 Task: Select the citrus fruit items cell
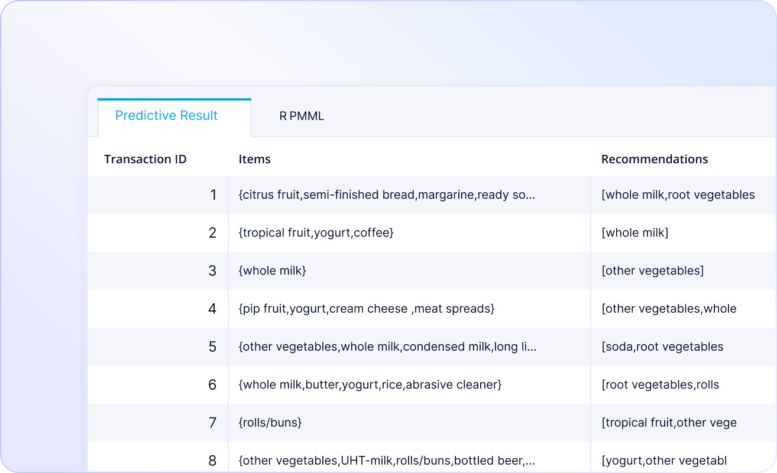[409, 195]
